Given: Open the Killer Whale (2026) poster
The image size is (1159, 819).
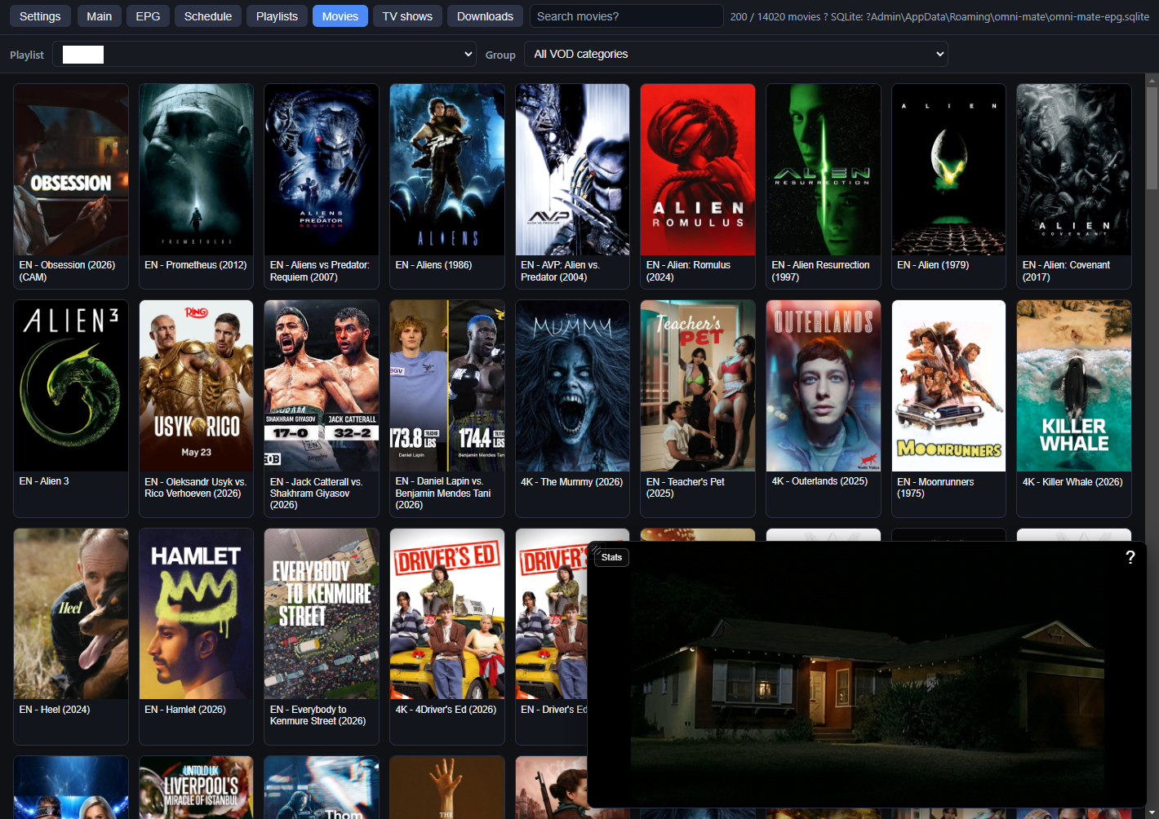Looking at the screenshot, I should 1074,386.
